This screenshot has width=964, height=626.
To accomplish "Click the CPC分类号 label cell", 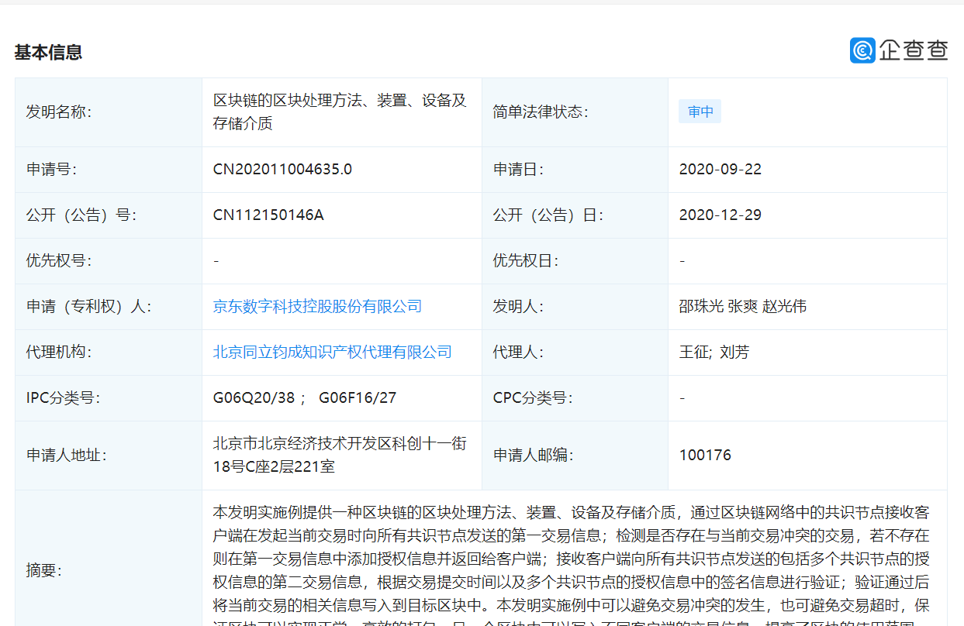I will pyautogui.click(x=575, y=398).
